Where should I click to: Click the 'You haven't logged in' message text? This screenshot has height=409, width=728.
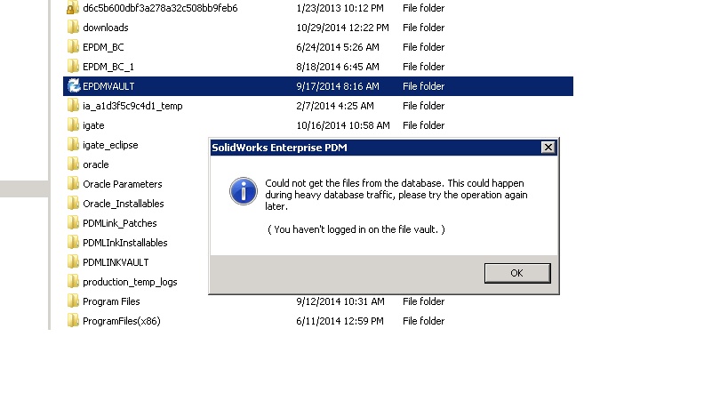pos(356,229)
